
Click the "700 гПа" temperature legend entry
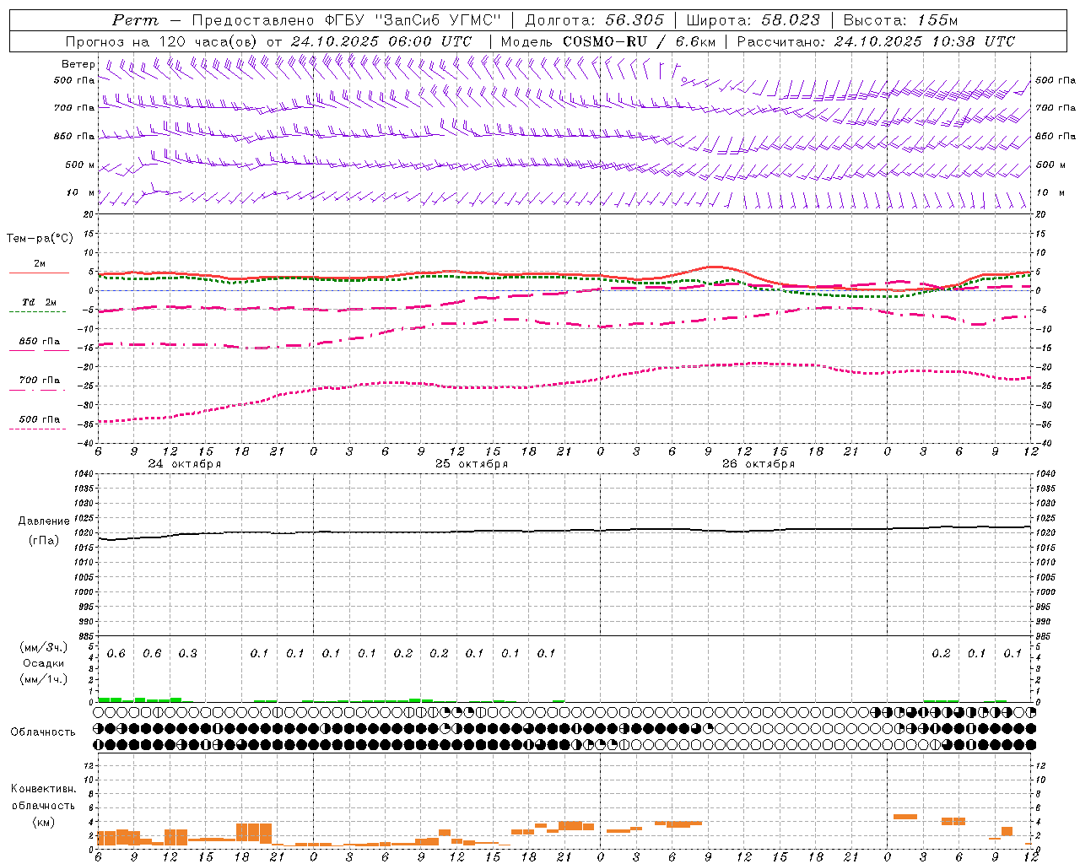[39, 384]
